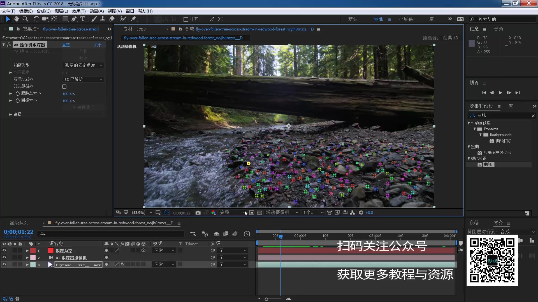Click the camera icon in viewer
Screen dimensions: 538x302
tap(198, 213)
